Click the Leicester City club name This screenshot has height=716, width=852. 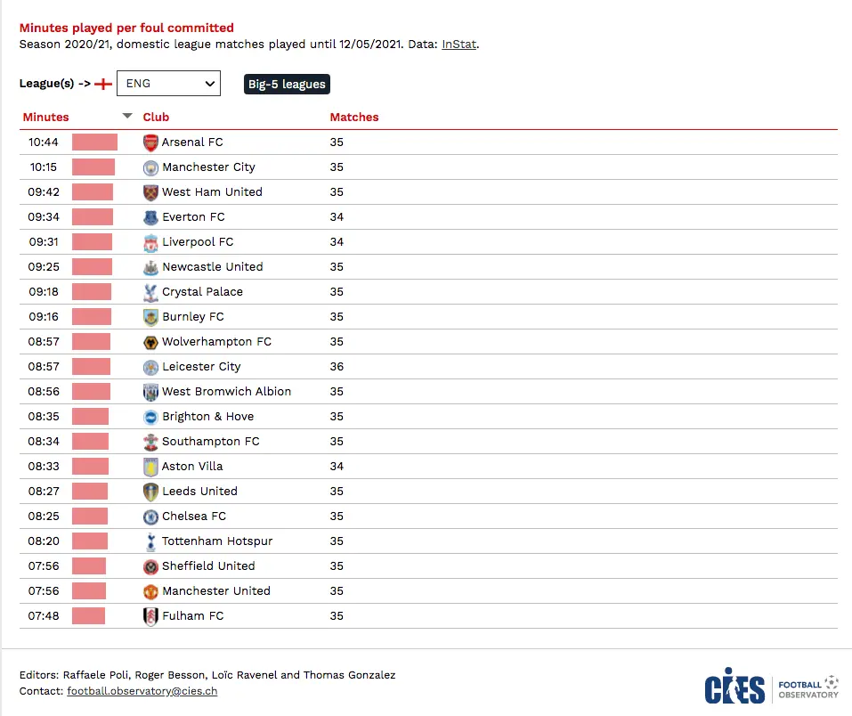click(201, 367)
